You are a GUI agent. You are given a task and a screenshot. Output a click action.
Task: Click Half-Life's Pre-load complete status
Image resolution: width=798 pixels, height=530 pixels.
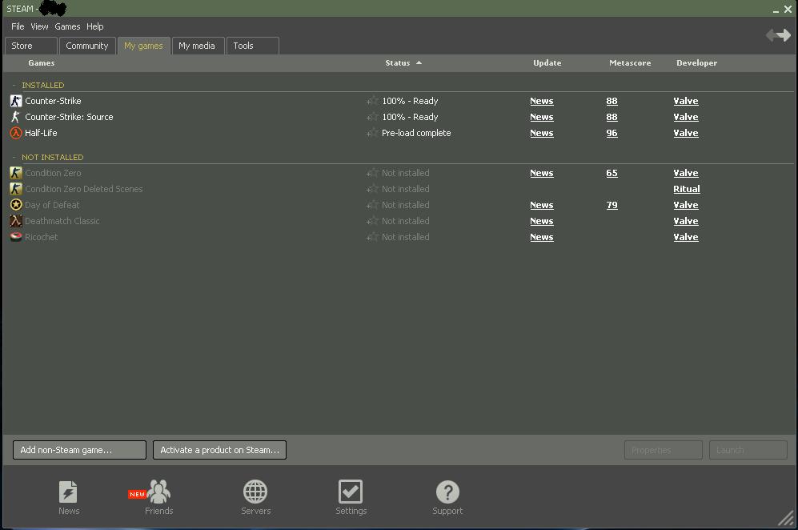(x=416, y=133)
